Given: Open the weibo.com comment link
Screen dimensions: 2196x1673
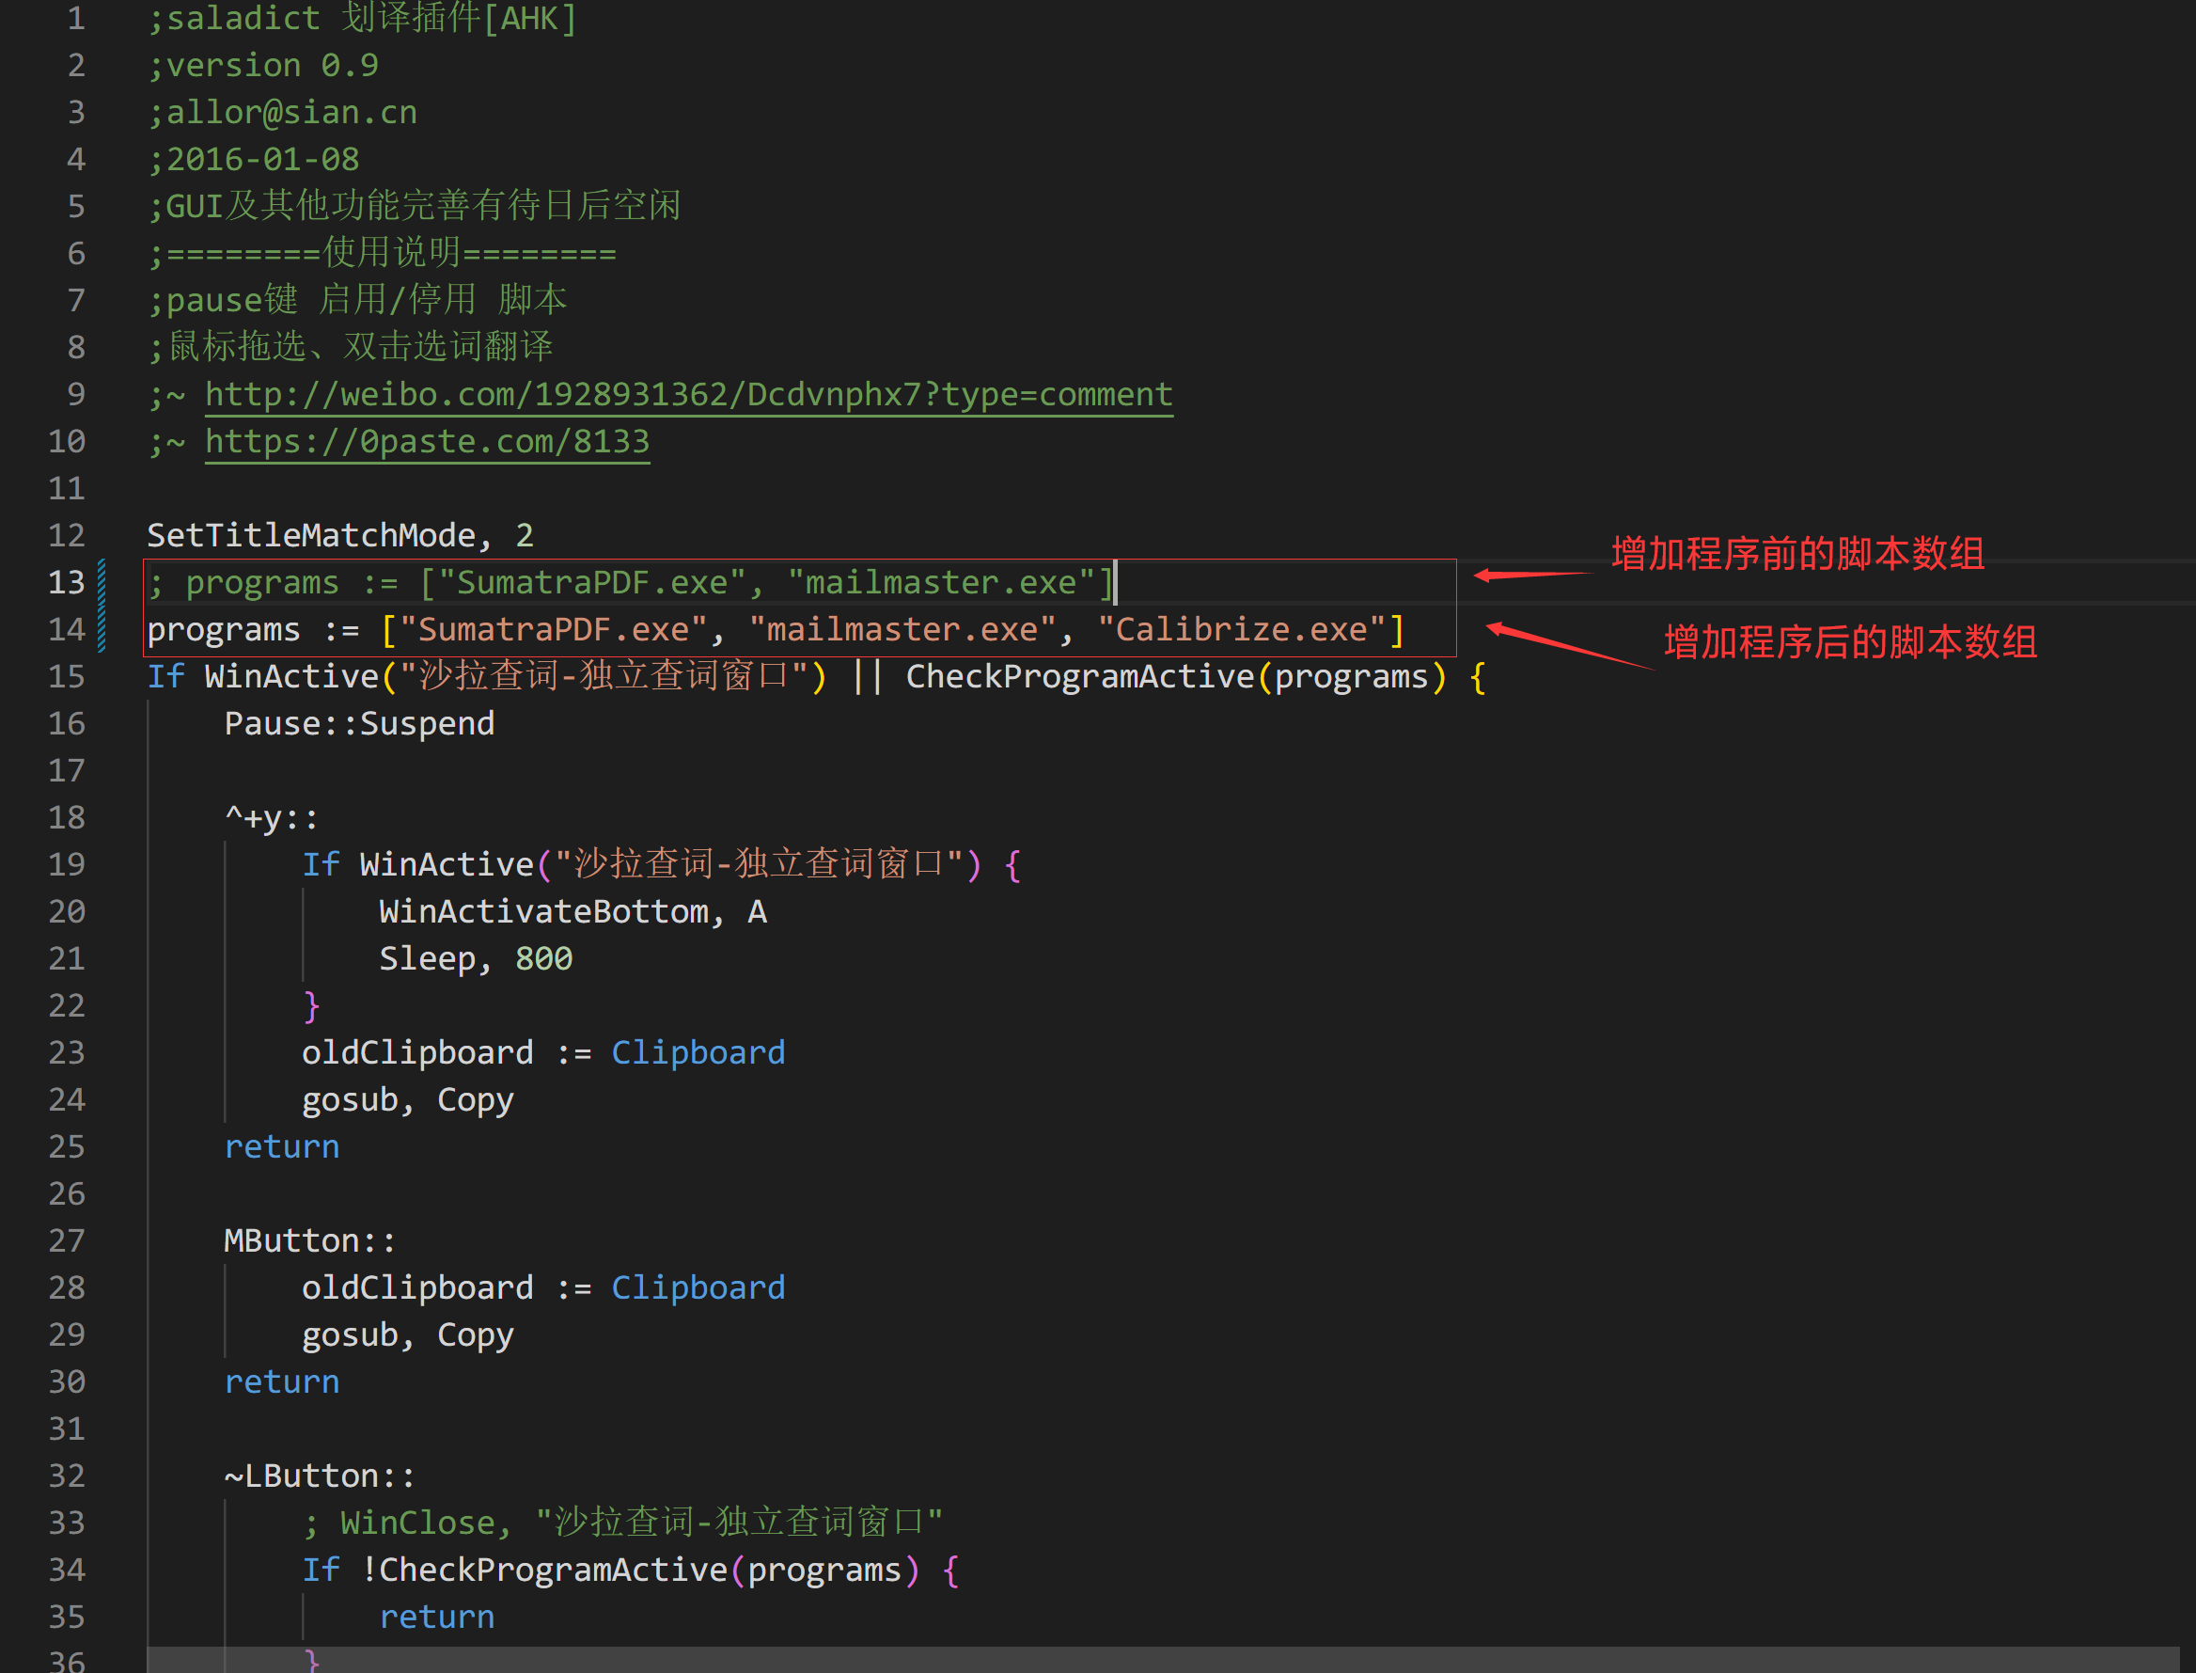Looking at the screenshot, I should point(688,394).
